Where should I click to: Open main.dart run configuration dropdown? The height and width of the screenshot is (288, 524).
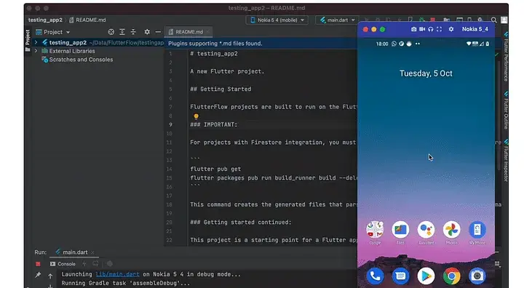pos(337,20)
